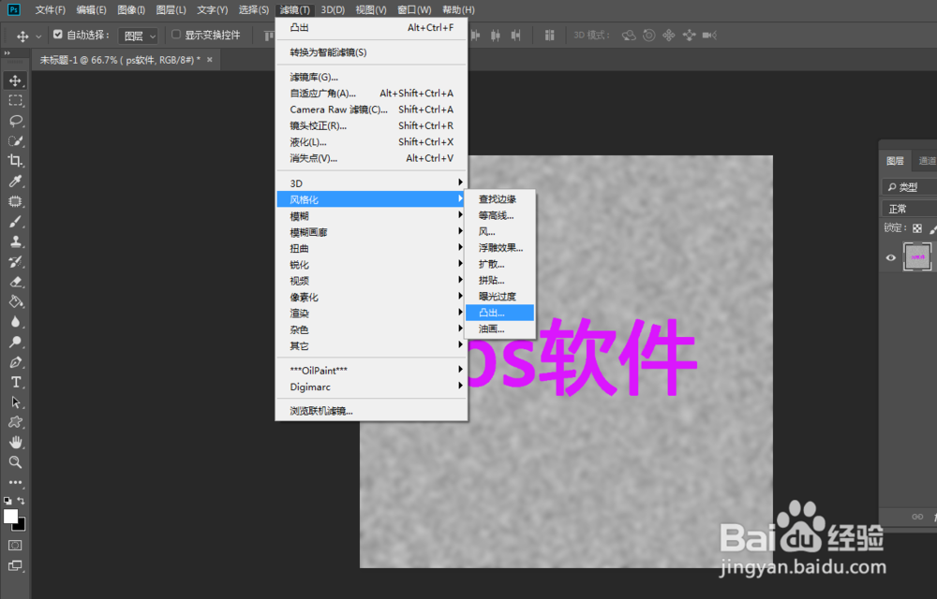Viewport: 937px width, 599px height.
Task: Select the Quick Selection tool
Action: (x=16, y=140)
